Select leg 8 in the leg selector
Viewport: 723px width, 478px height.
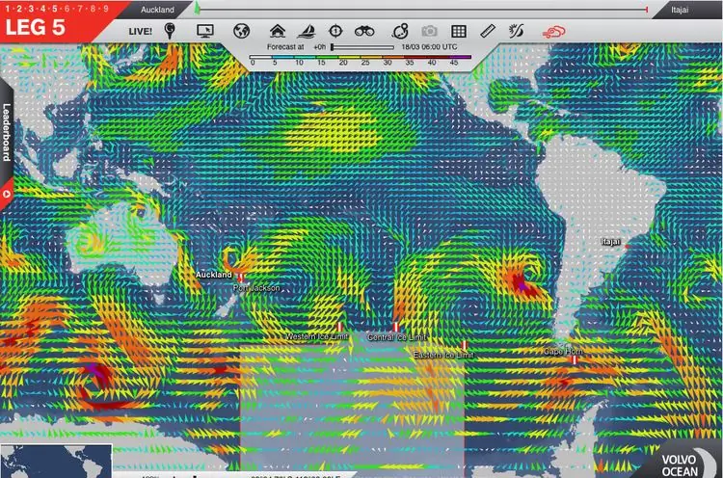(93, 9)
